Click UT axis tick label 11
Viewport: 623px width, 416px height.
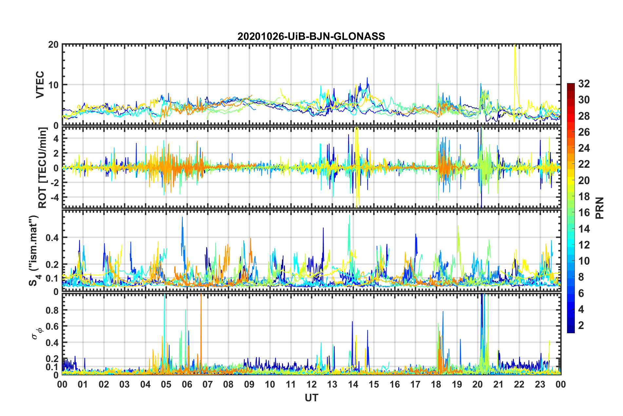[291, 385]
